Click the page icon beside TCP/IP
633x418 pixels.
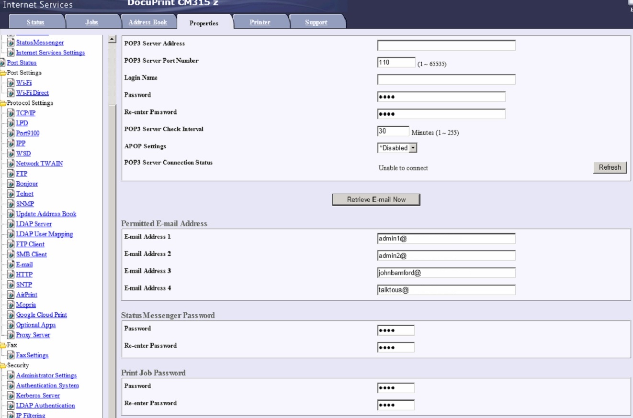pos(11,113)
